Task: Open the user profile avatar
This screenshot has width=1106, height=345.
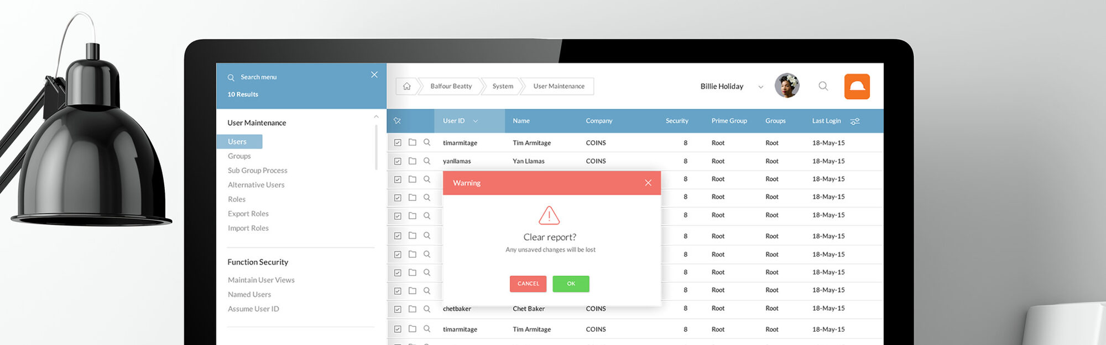Action: click(x=787, y=86)
